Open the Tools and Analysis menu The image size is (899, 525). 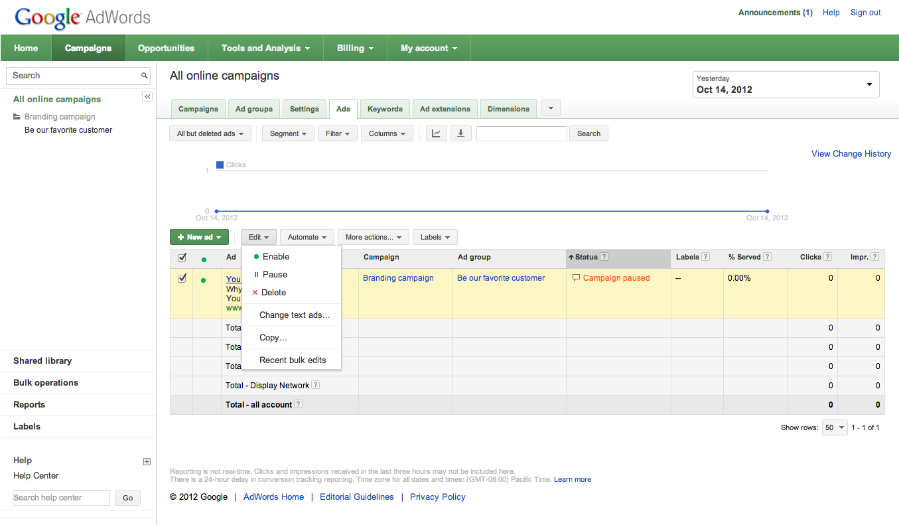tap(265, 48)
